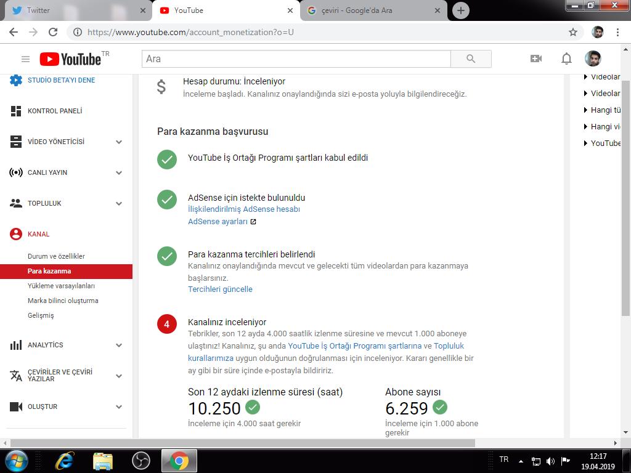Click the page vertical scrollbar thumb

coord(625,197)
